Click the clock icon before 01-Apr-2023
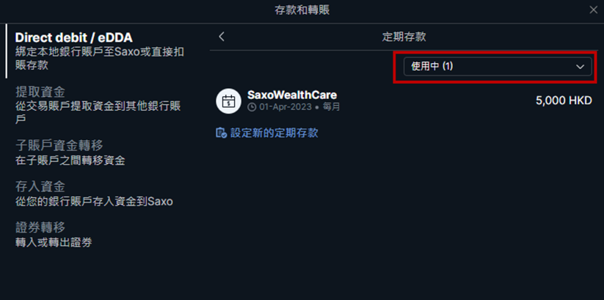 point(252,107)
